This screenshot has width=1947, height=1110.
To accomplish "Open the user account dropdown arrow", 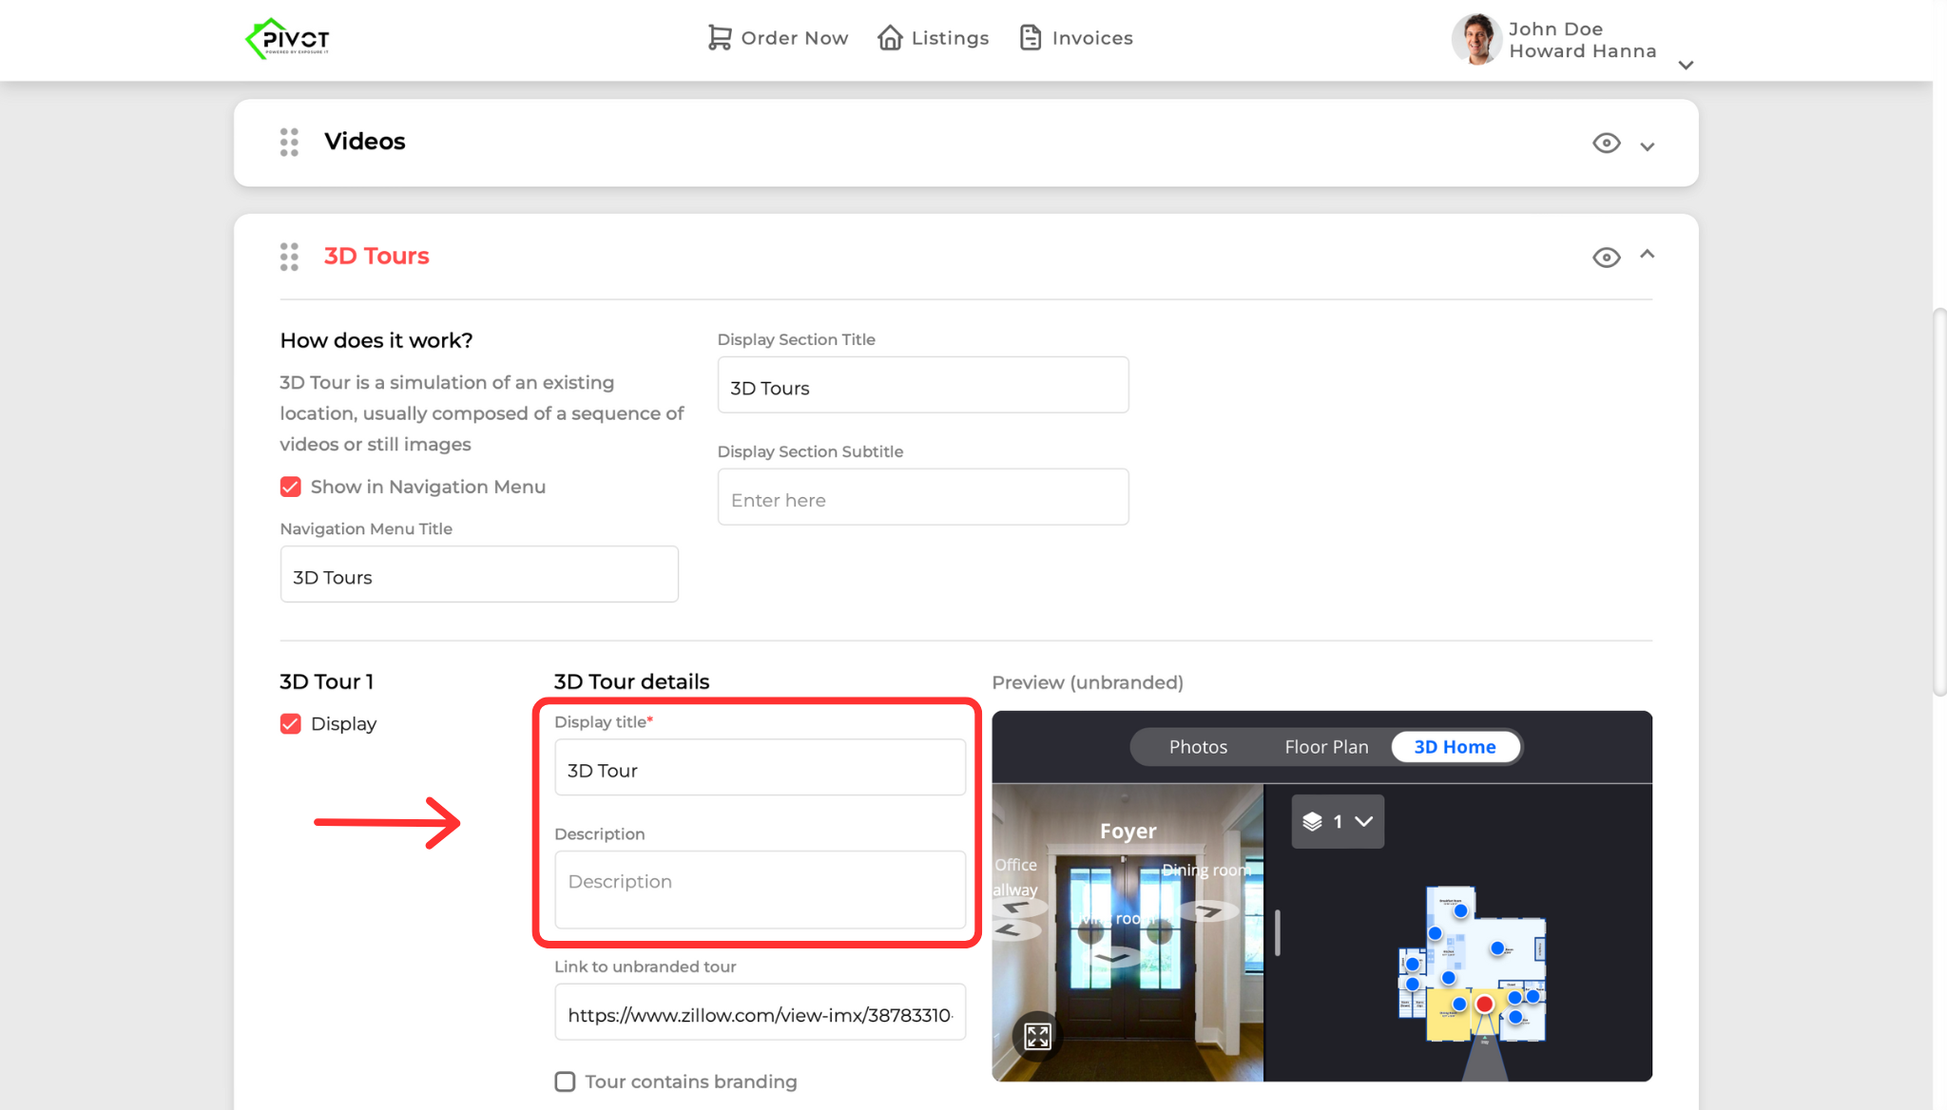I will point(1686,66).
